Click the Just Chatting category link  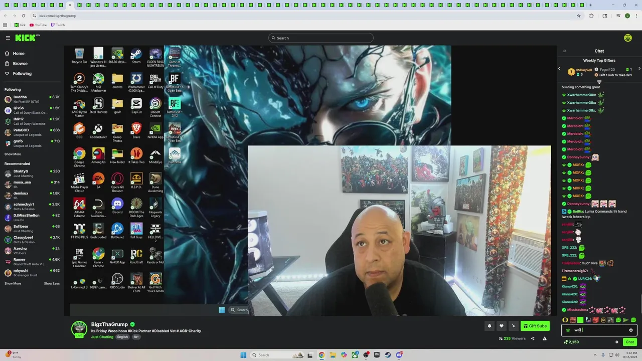pos(102,337)
